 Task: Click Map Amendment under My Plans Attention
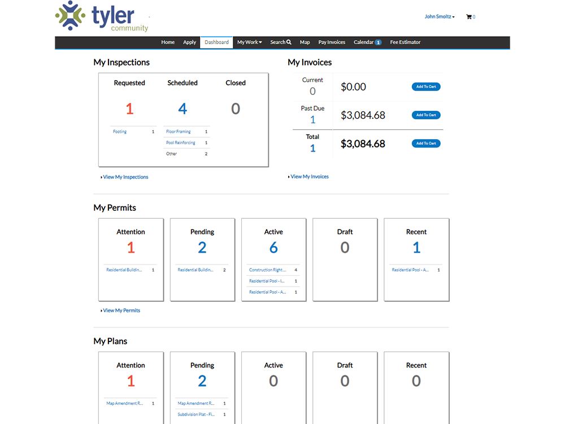point(125,403)
